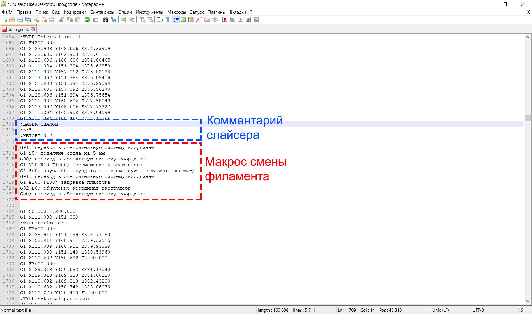Open the Document Map panel
The height and width of the screenshot is (314, 532).
[191, 19]
